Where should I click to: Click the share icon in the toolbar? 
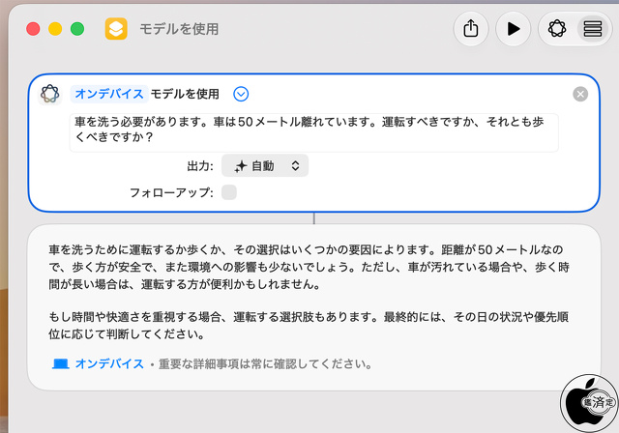[x=471, y=29]
